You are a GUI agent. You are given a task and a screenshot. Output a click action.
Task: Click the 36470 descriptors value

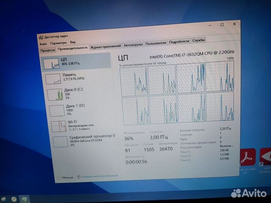[x=166, y=149]
